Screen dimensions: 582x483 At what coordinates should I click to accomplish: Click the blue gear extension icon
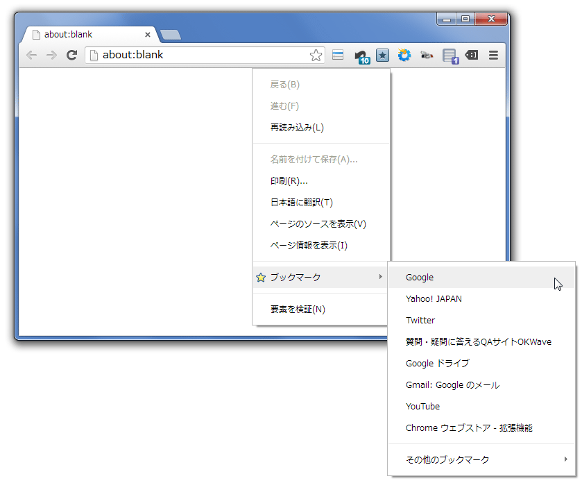point(404,55)
